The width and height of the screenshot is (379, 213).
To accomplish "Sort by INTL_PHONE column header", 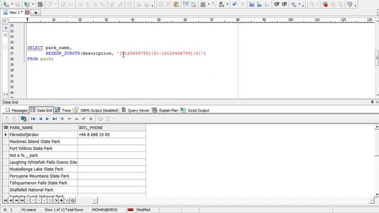I will pos(112,128).
